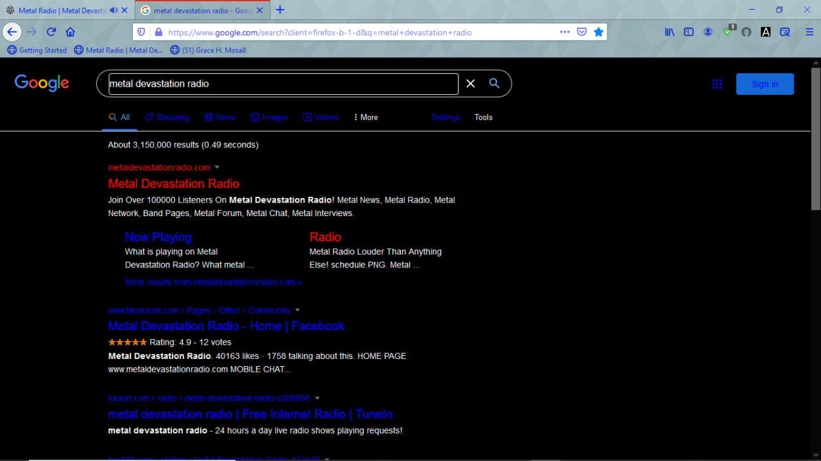
Task: Mute the Metal Radio tab audio
Action: (114, 10)
